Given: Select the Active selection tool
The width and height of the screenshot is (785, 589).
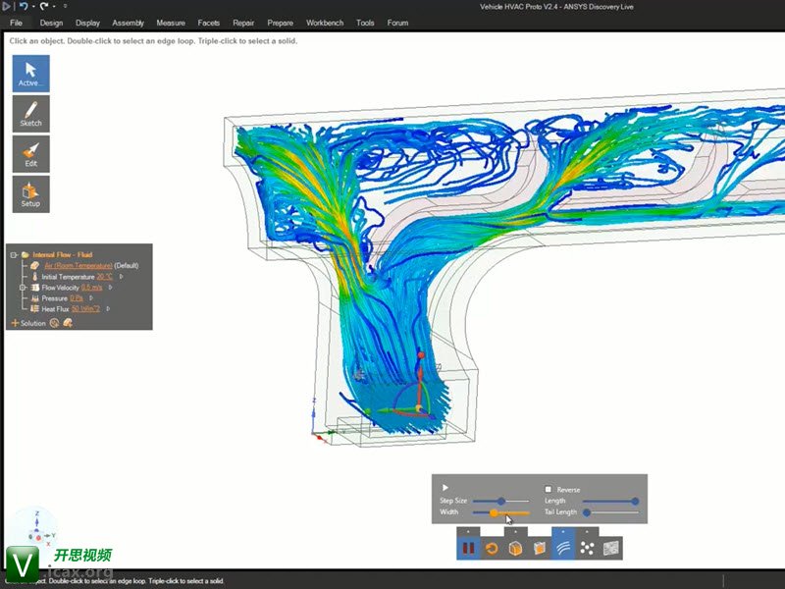Looking at the screenshot, I should 30,74.
